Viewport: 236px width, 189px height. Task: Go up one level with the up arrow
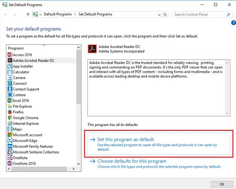pos(28,14)
